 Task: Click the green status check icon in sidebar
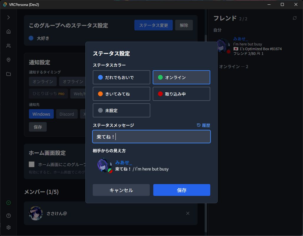click(8, 203)
